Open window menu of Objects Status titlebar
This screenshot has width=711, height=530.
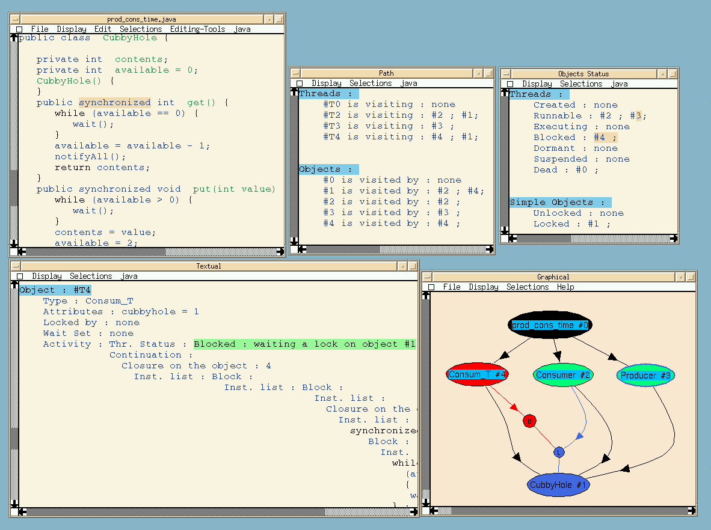click(x=506, y=74)
